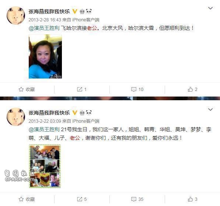Screen dimensions: 220x206
Task: Open the first post's @演员王胜利 mention link
Action: tap(44, 28)
